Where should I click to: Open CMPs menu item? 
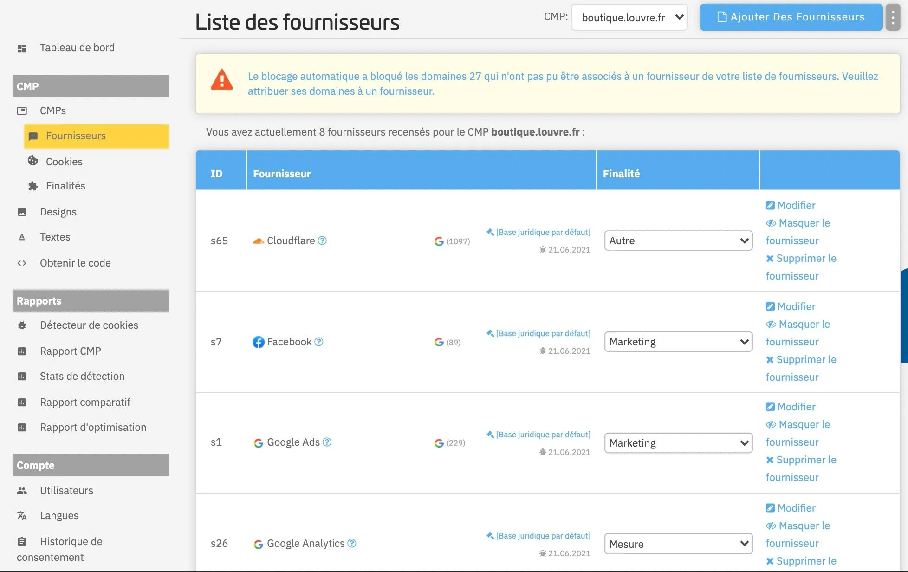point(53,110)
